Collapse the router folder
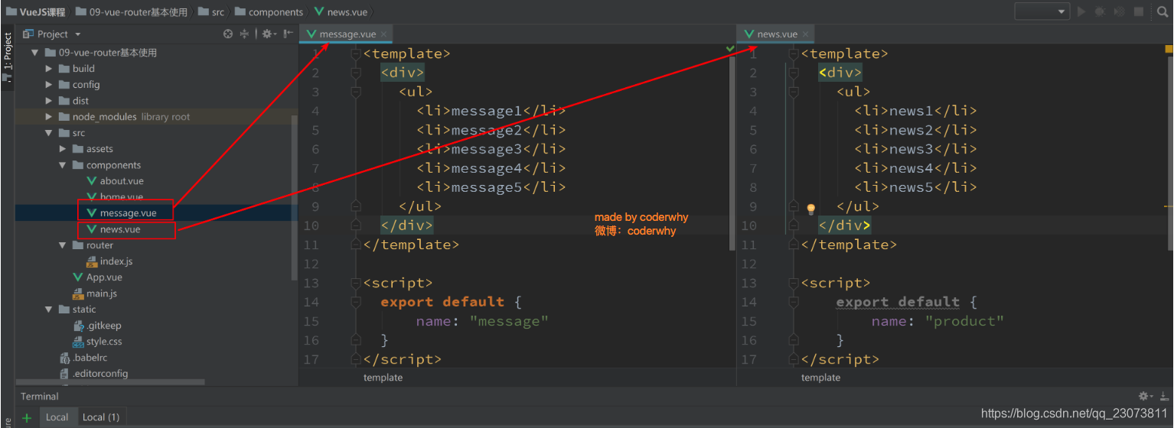 click(63, 245)
